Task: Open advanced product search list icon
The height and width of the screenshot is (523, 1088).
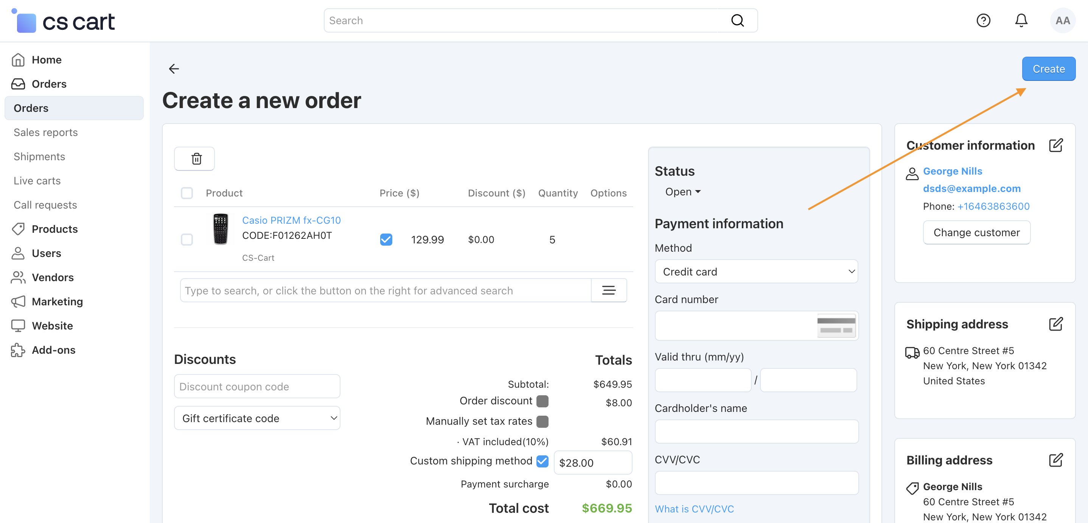Action: (x=609, y=290)
